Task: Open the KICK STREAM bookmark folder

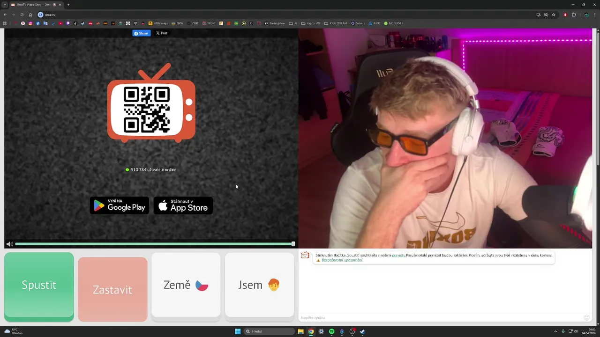Action: [336, 23]
